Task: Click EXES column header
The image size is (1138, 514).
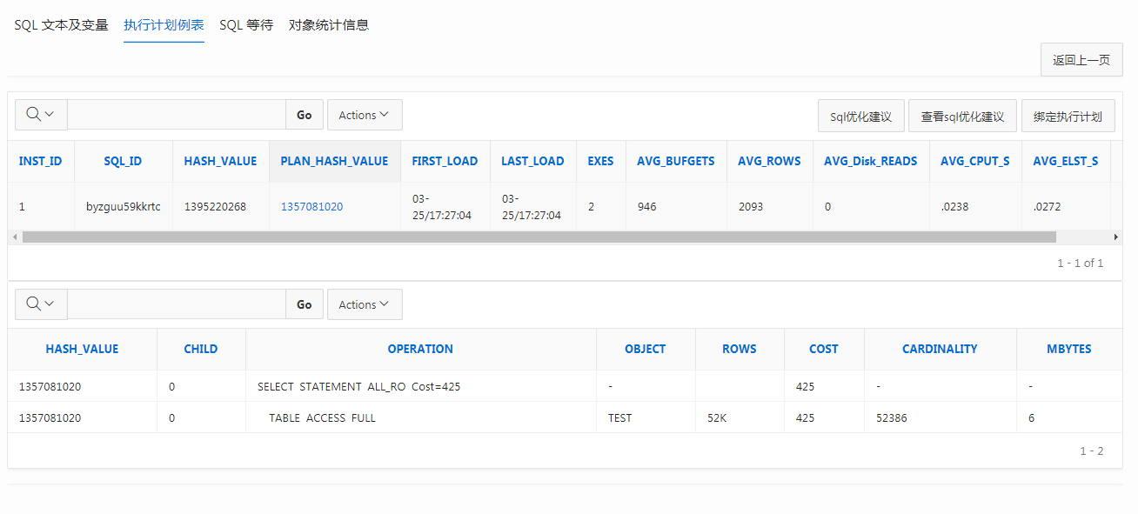Action: coord(600,161)
